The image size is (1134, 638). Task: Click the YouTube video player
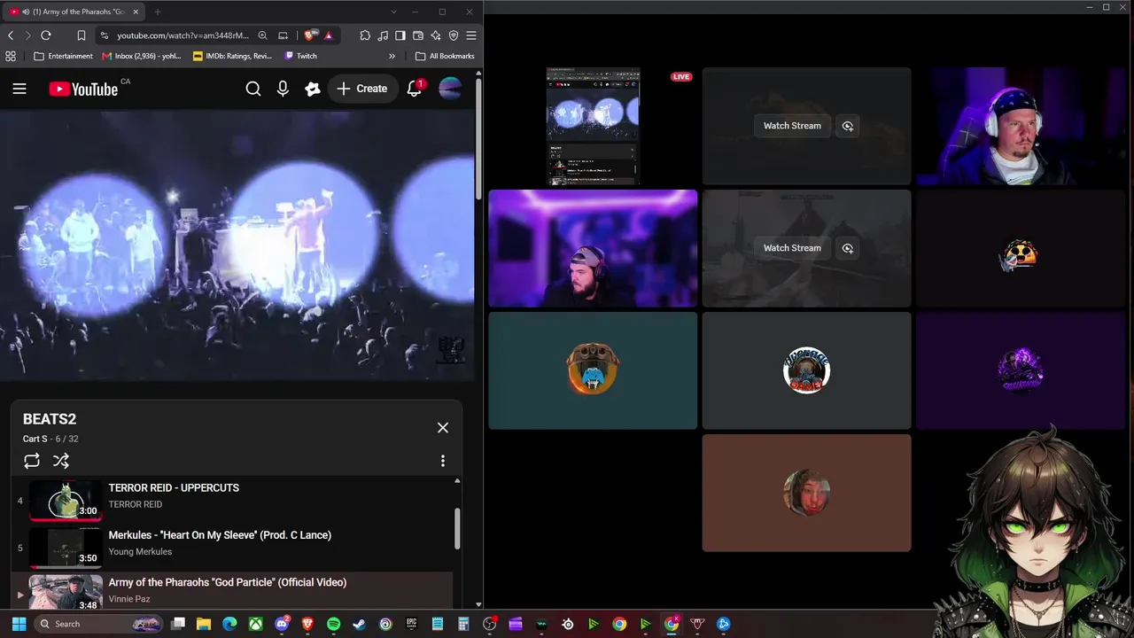coord(237,245)
